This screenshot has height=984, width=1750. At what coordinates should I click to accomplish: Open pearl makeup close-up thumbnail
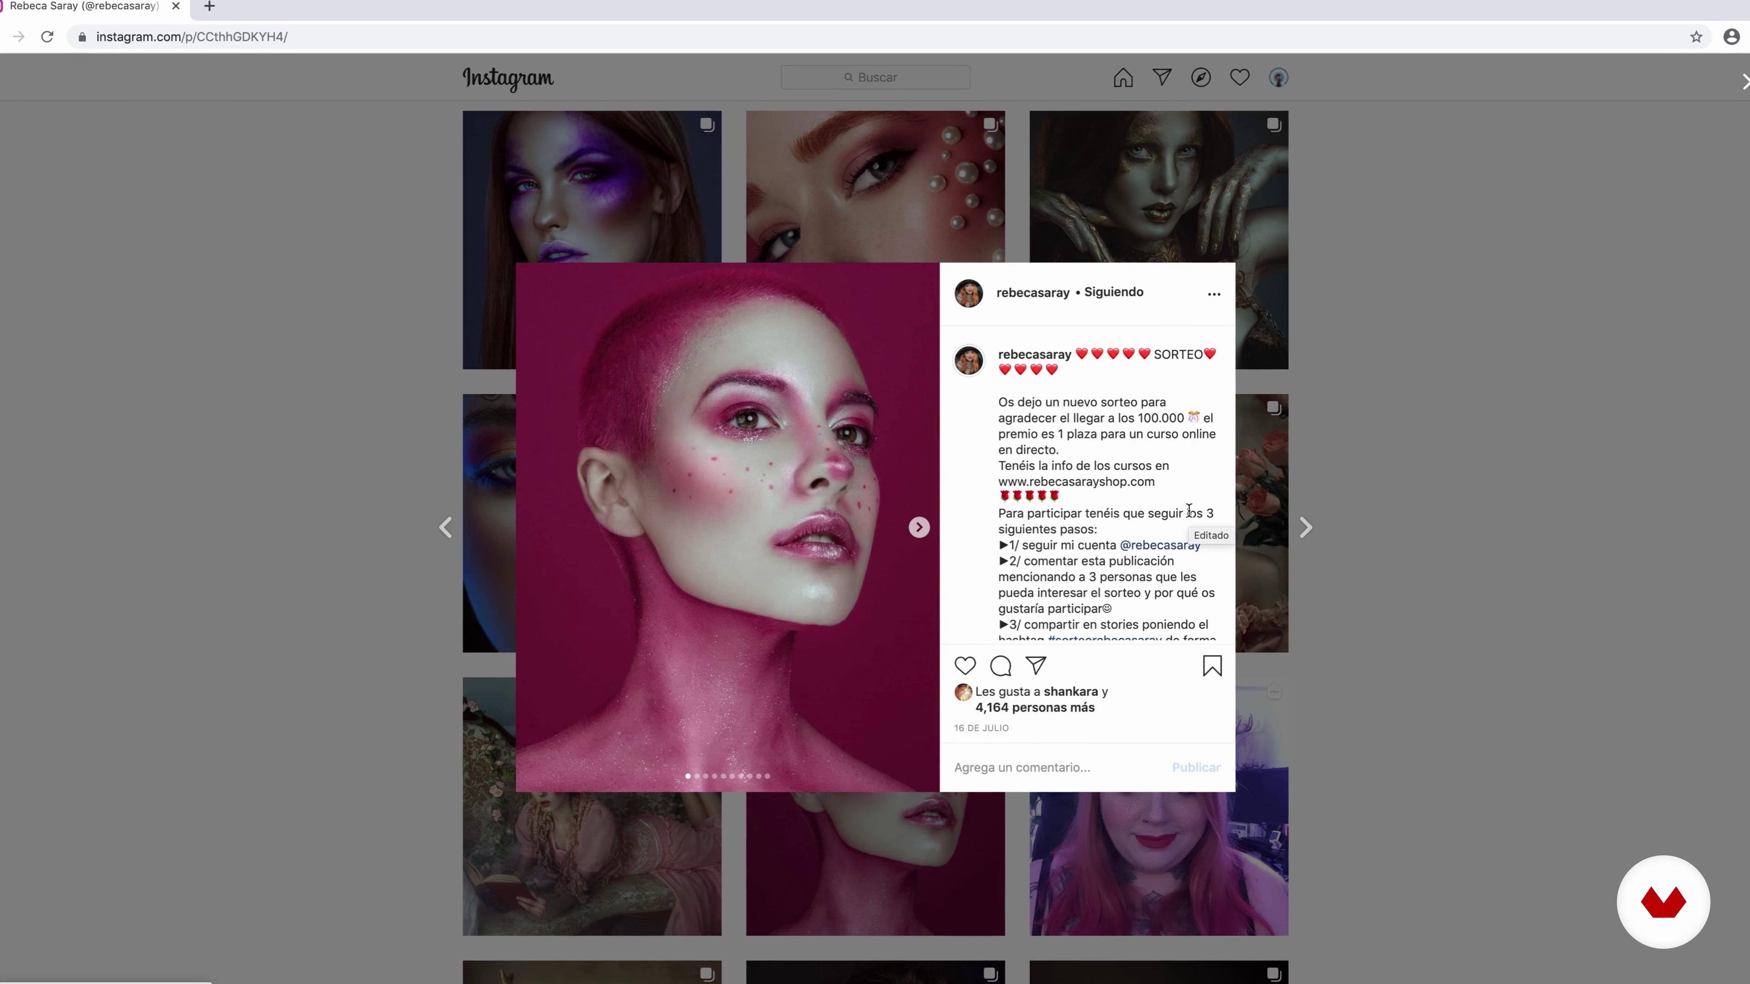(875, 187)
